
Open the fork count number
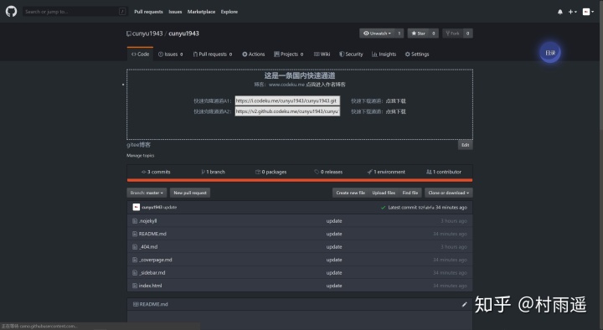[467, 34]
